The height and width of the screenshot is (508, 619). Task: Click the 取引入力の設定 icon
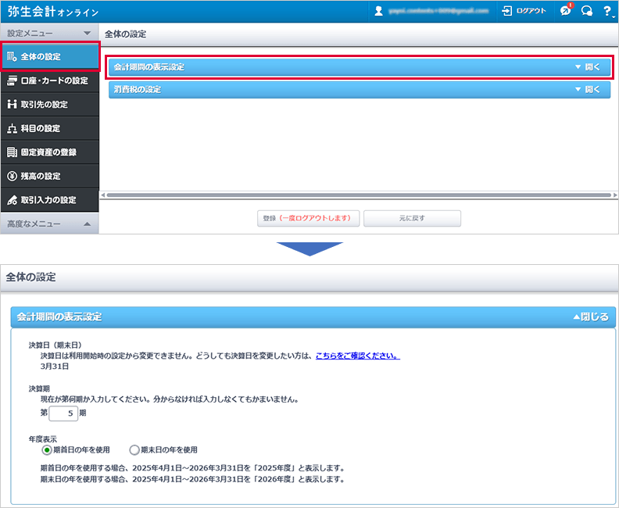click(12, 200)
